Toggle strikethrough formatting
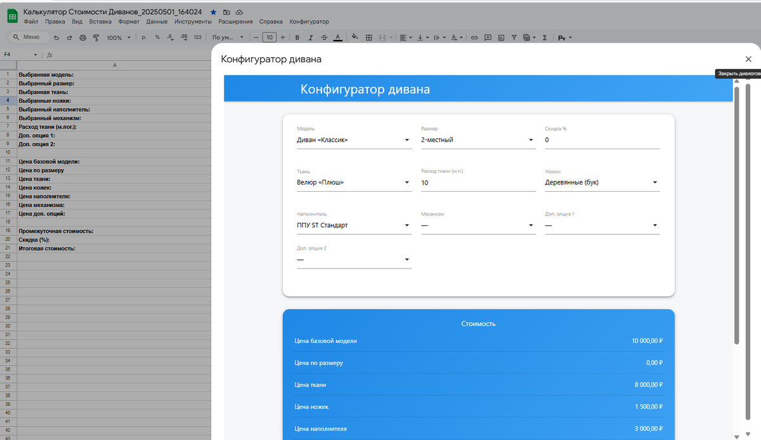761x440 pixels. [324, 37]
